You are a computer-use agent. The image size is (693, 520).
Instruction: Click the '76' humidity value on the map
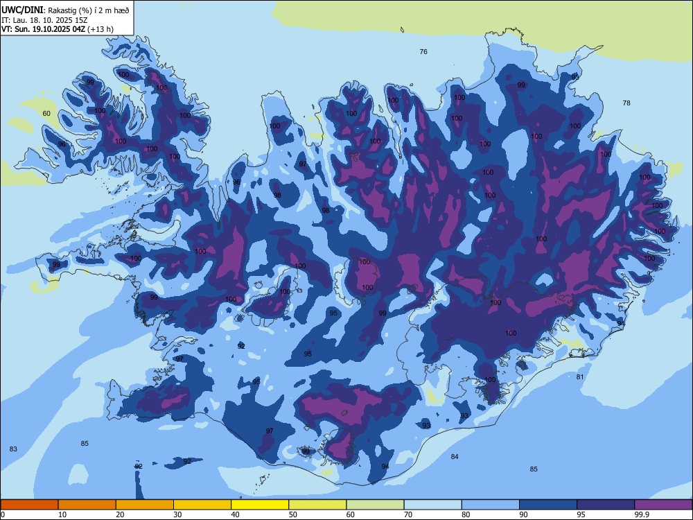423,52
